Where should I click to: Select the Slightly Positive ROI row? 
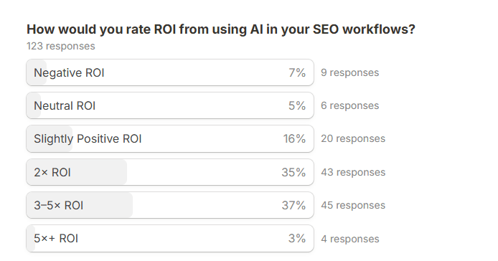[170, 139]
